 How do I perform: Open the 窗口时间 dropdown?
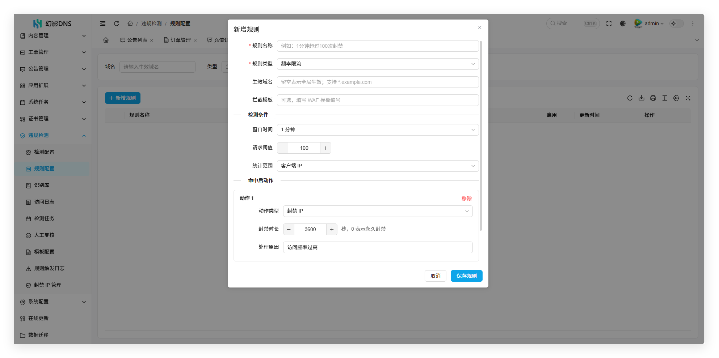pos(378,130)
